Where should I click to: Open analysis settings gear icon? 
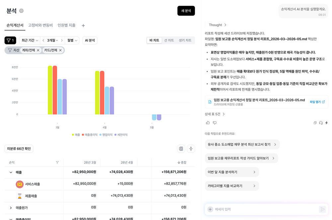(x=21, y=11)
